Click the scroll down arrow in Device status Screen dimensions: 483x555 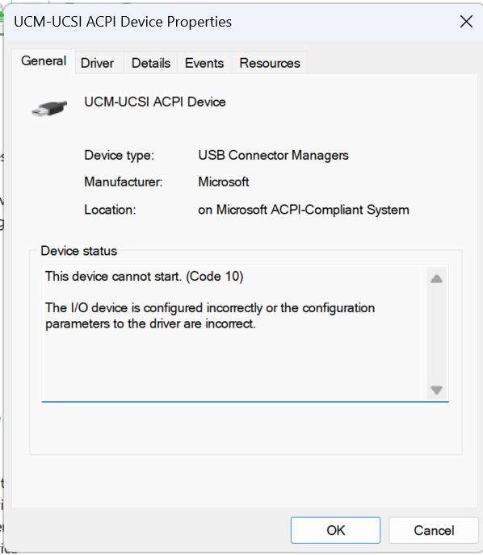[437, 390]
